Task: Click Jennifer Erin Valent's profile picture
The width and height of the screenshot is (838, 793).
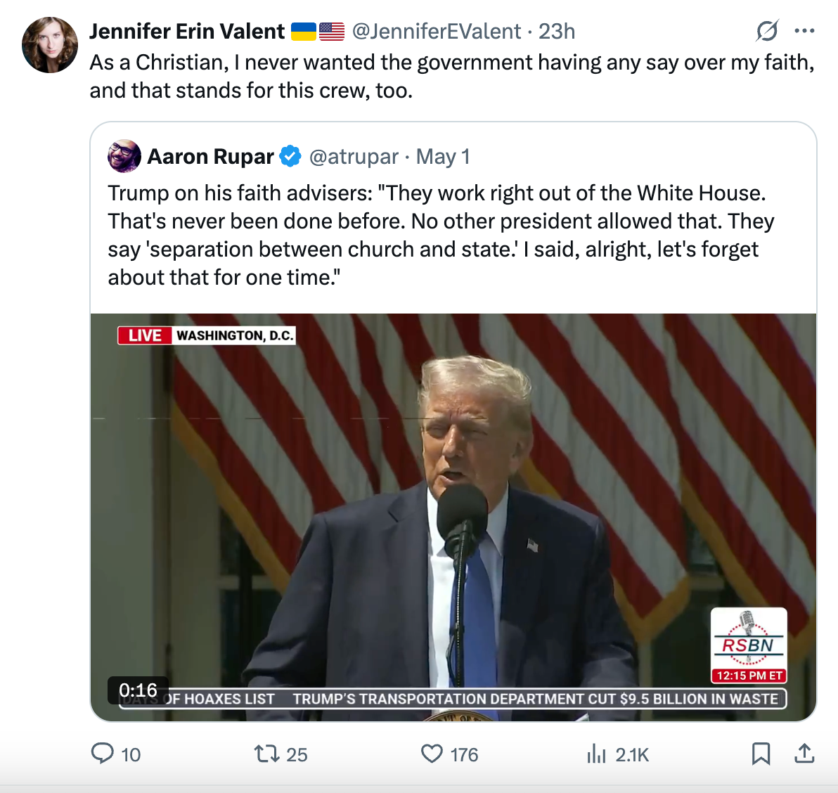Action: (50, 44)
